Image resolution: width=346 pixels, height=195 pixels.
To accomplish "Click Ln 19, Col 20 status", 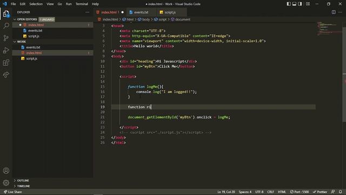I will [226, 192].
